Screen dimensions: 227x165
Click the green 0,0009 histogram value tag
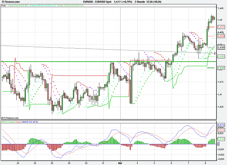click(221, 139)
